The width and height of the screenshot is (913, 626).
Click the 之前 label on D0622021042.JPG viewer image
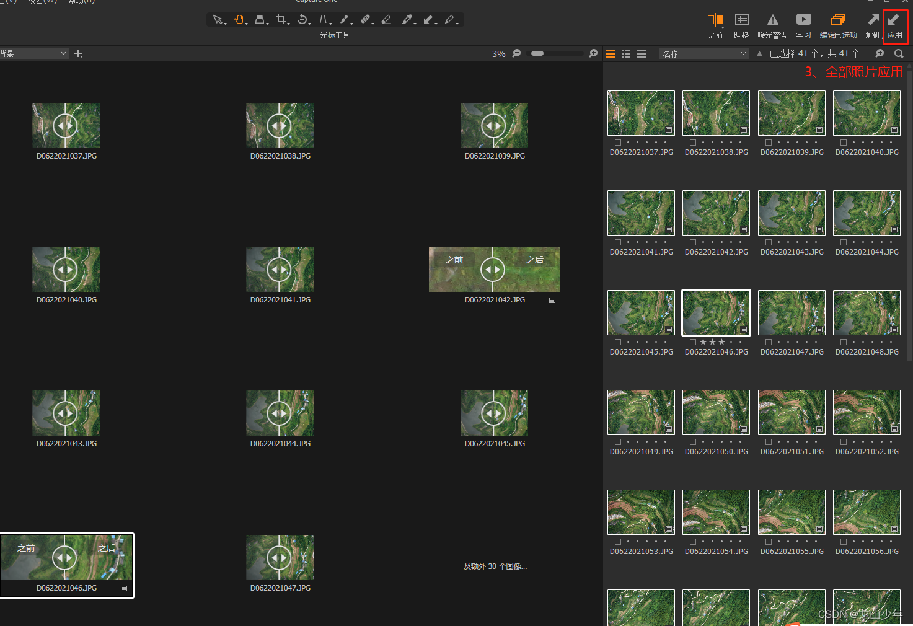coord(454,260)
